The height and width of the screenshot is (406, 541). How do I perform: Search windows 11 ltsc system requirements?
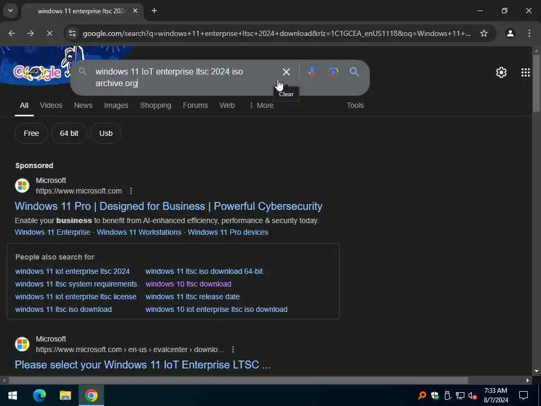coord(76,284)
